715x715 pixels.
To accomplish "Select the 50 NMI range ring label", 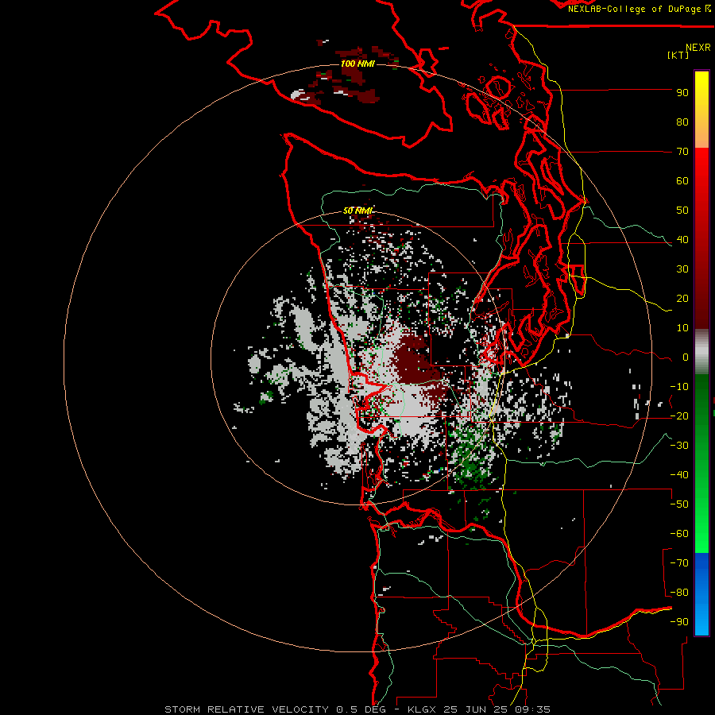I will 358,211.
